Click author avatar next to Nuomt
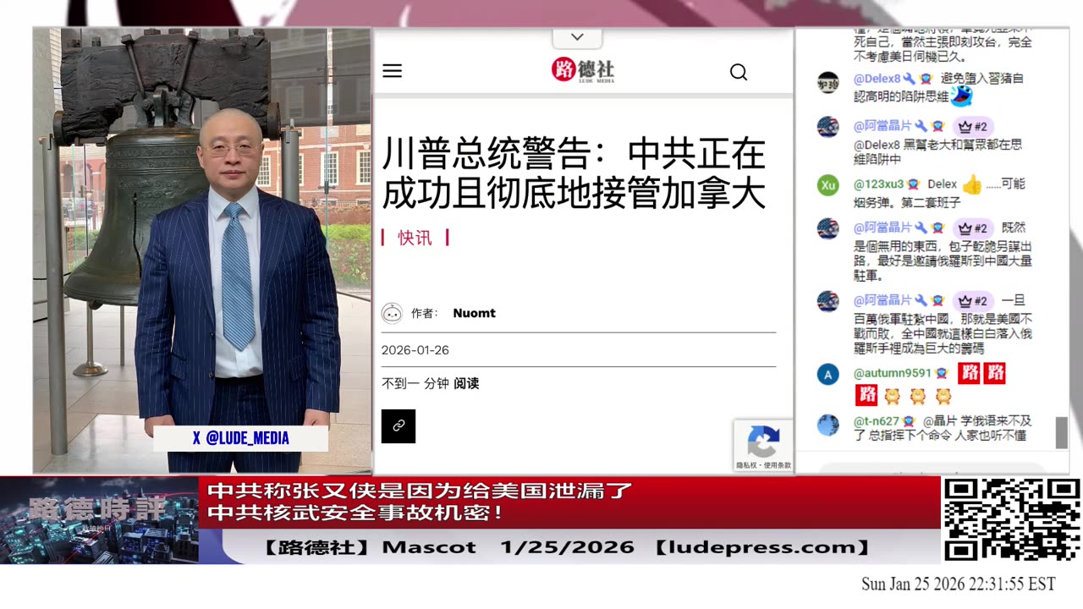The image size is (1083, 609). [x=392, y=313]
